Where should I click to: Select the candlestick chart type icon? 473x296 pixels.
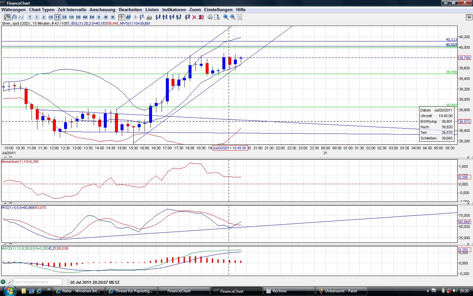(7, 17)
